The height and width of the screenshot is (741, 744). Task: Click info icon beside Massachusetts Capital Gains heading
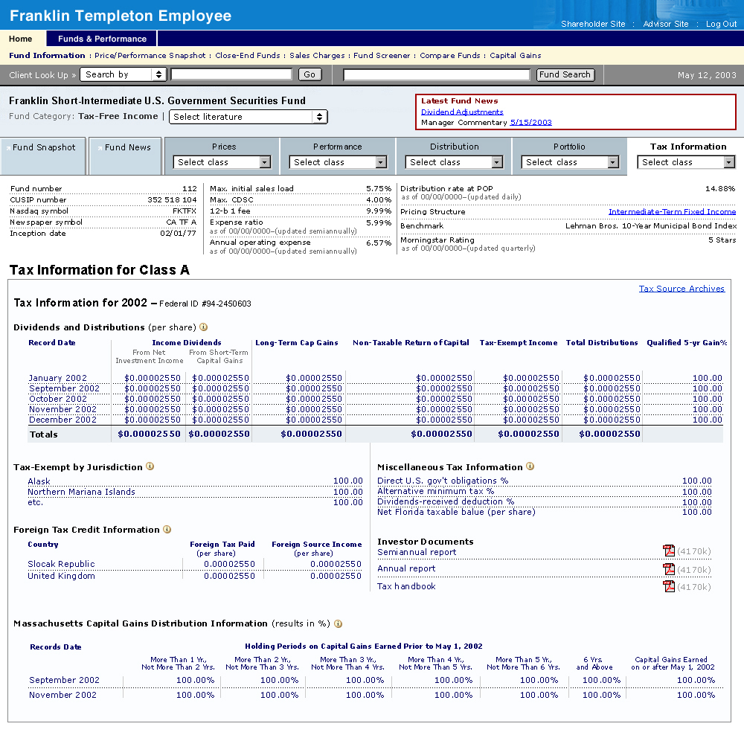tap(339, 623)
